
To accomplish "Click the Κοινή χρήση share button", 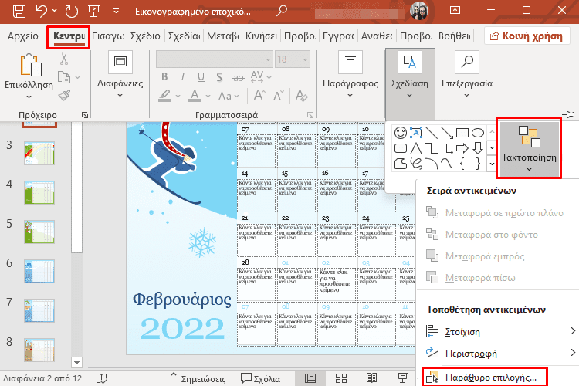I will tap(526, 36).
